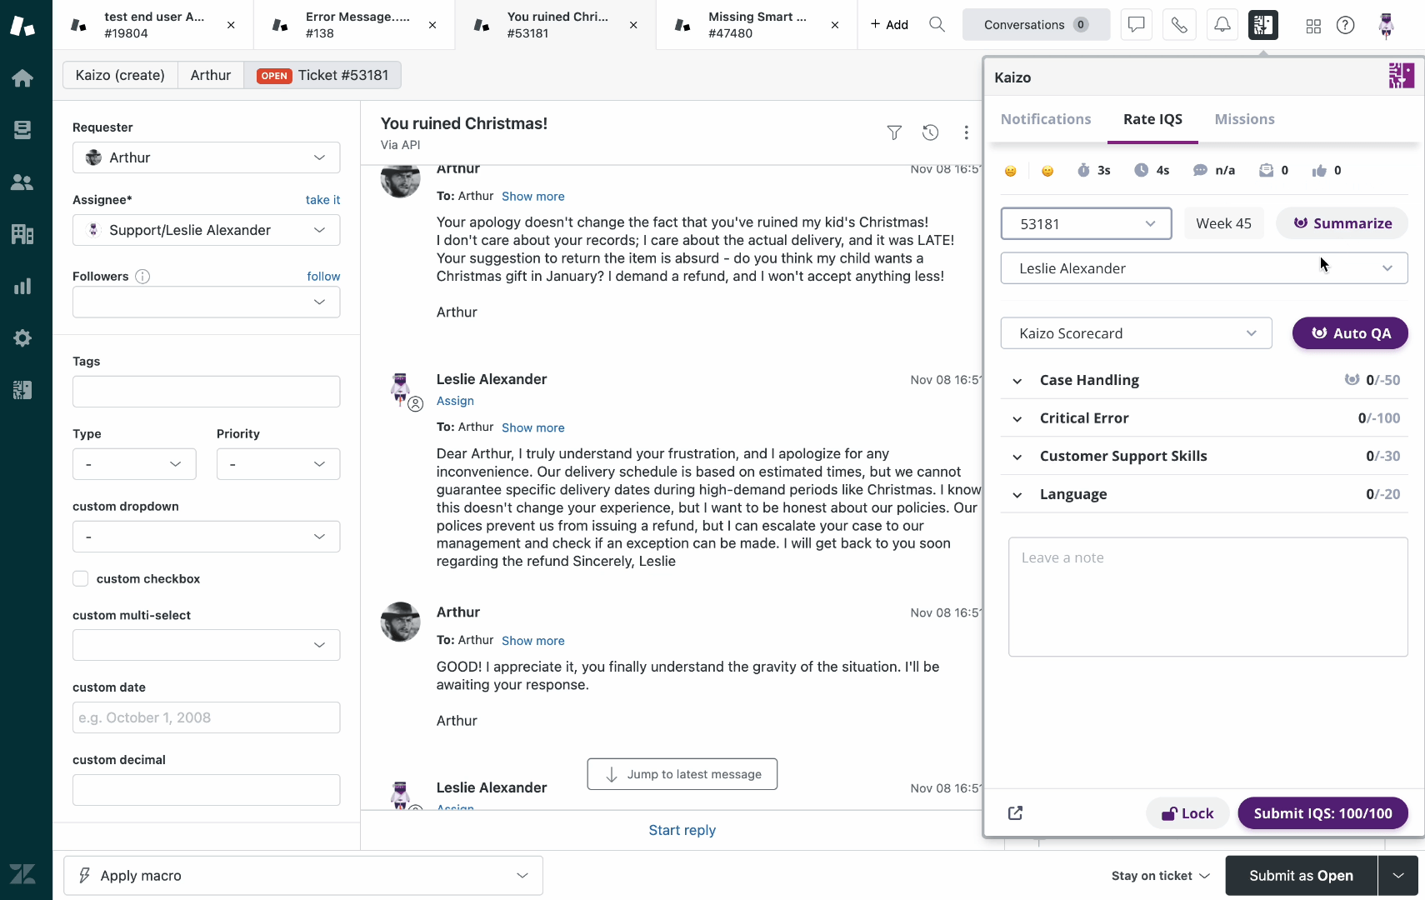1425x900 pixels.
Task: Open the Followers dropdown
Action: coord(206,302)
